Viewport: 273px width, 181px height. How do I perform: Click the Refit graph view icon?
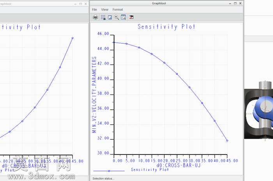124,17
